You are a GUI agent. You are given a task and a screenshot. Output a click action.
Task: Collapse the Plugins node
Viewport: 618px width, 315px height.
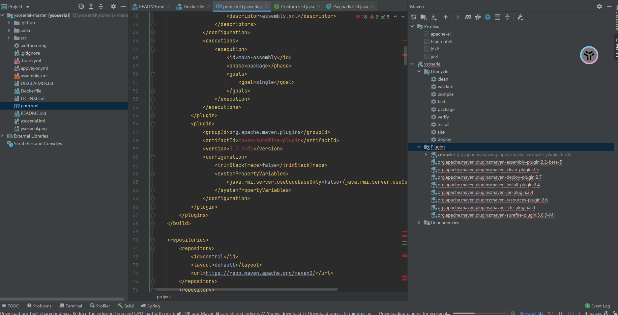coord(419,147)
